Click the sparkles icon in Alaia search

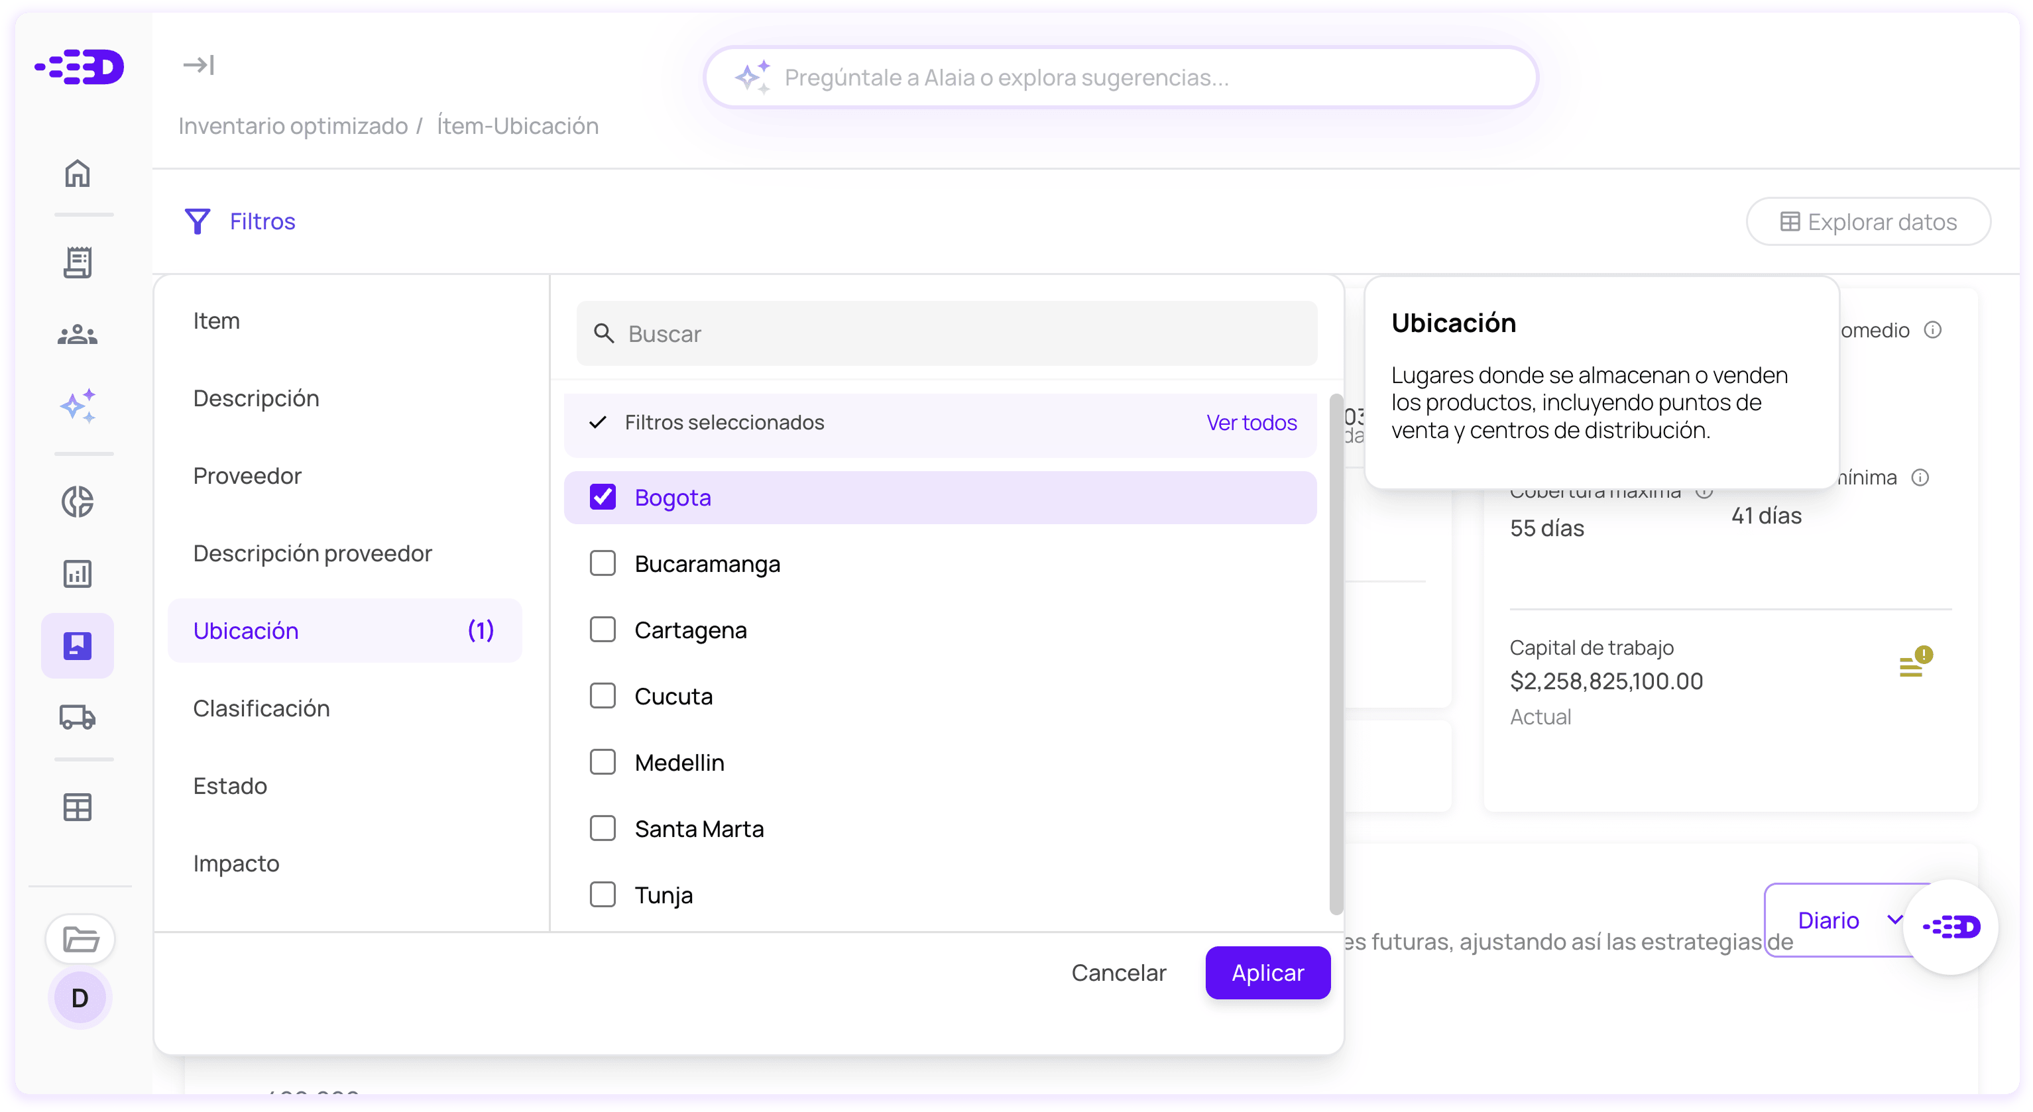click(752, 78)
